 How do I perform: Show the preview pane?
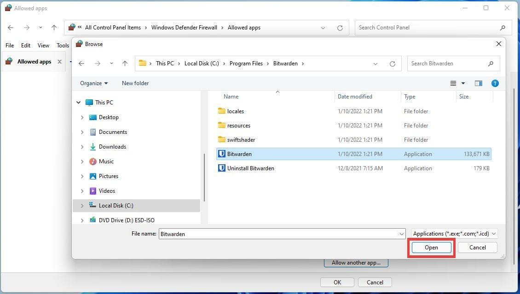click(479, 83)
